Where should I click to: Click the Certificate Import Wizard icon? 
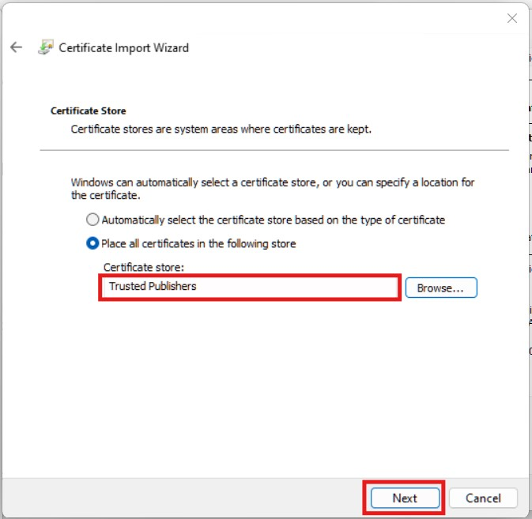pos(46,47)
